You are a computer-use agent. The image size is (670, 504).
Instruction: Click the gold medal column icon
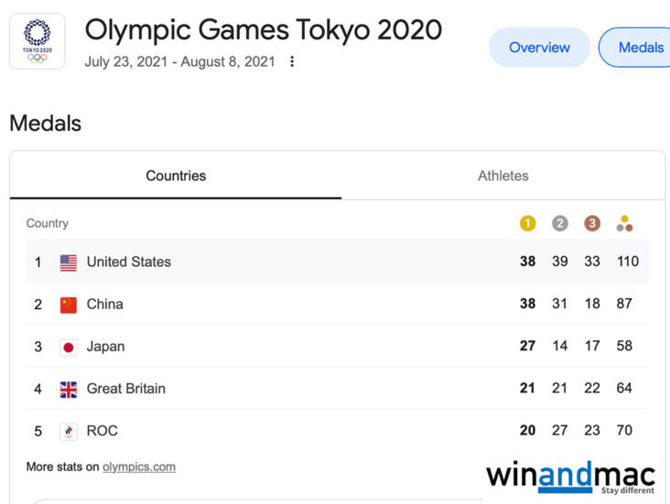[x=527, y=223]
